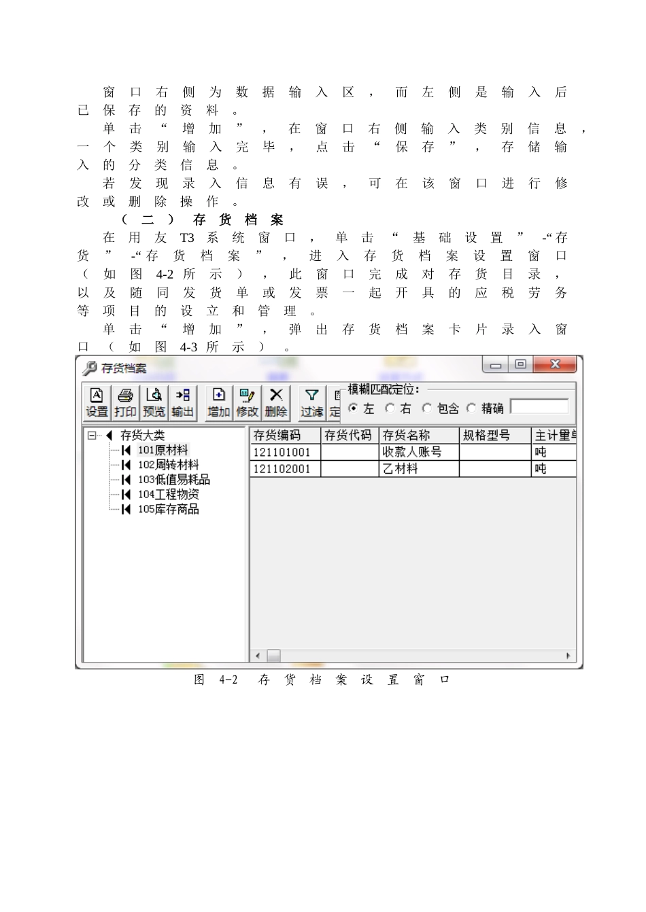Click the 输出 (Export) toolbar icon
The height and width of the screenshot is (912, 646).
pyautogui.click(x=182, y=402)
